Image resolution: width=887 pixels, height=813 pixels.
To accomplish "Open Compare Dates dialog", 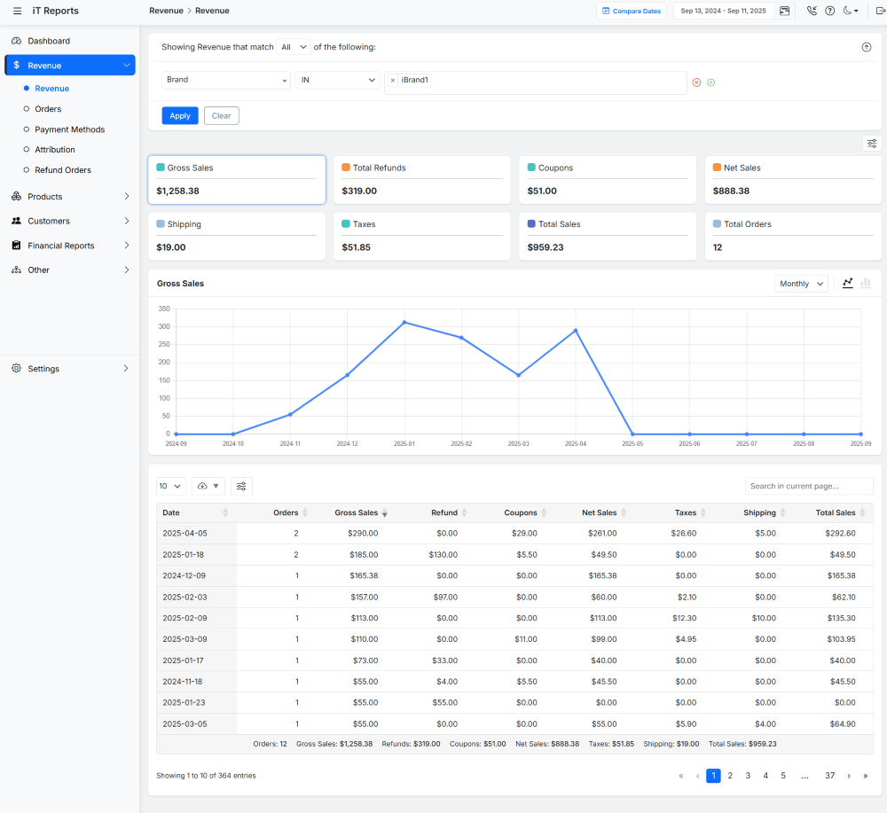I will pos(632,10).
